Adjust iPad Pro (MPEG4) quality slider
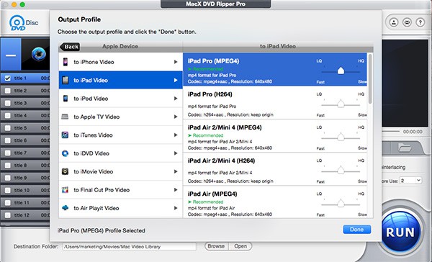 pyautogui.click(x=341, y=71)
